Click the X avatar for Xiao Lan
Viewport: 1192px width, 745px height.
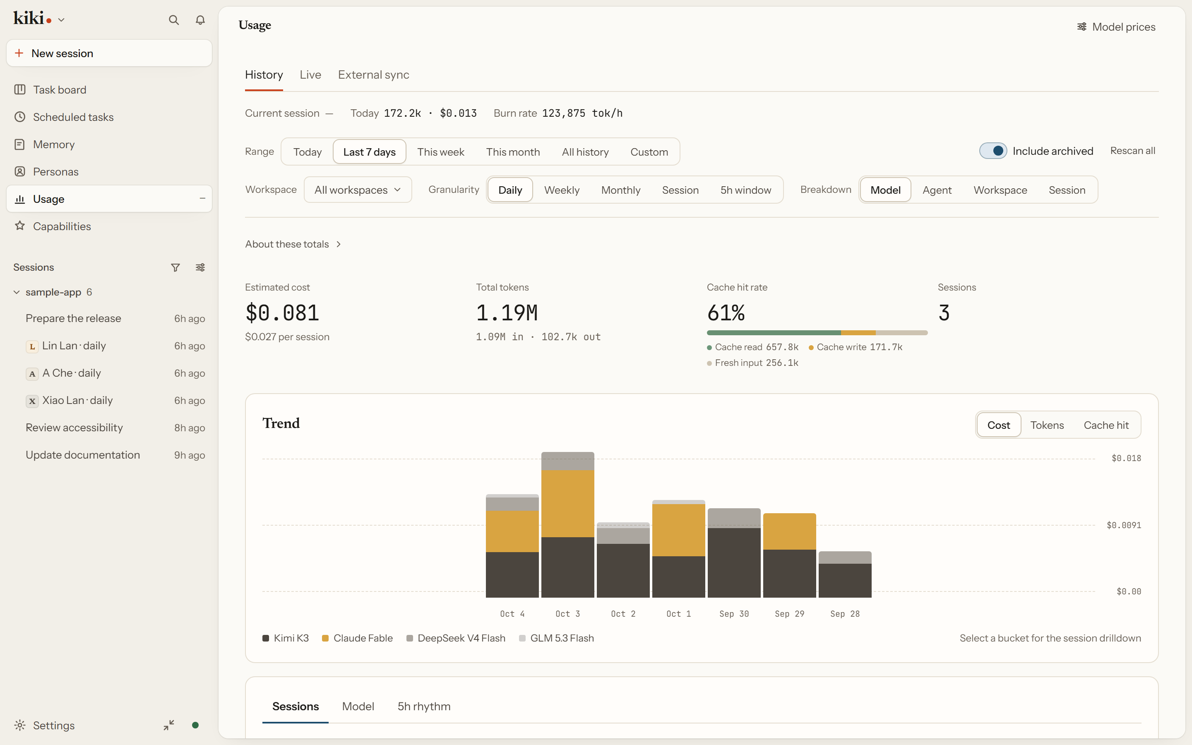pos(32,401)
